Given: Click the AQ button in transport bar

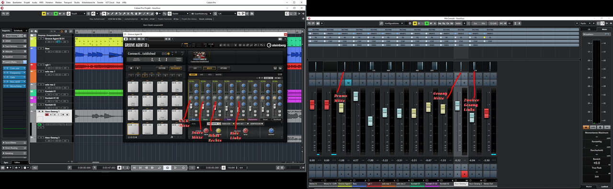Looking at the screenshot, I should pos(34,167).
